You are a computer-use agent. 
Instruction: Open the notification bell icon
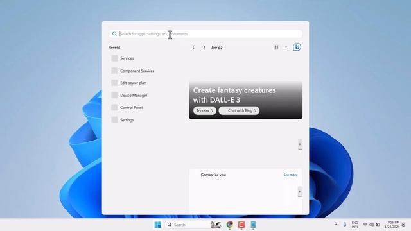[404, 225]
